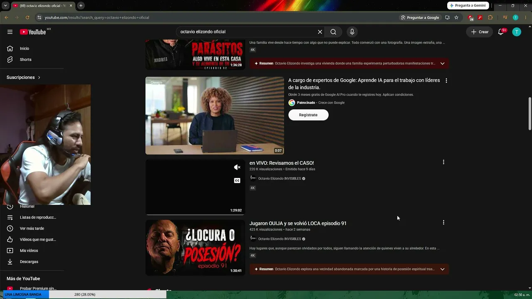The width and height of the screenshot is (532, 299).
Task: Open the Locura o Posesión thumbnail
Action: (x=195, y=248)
